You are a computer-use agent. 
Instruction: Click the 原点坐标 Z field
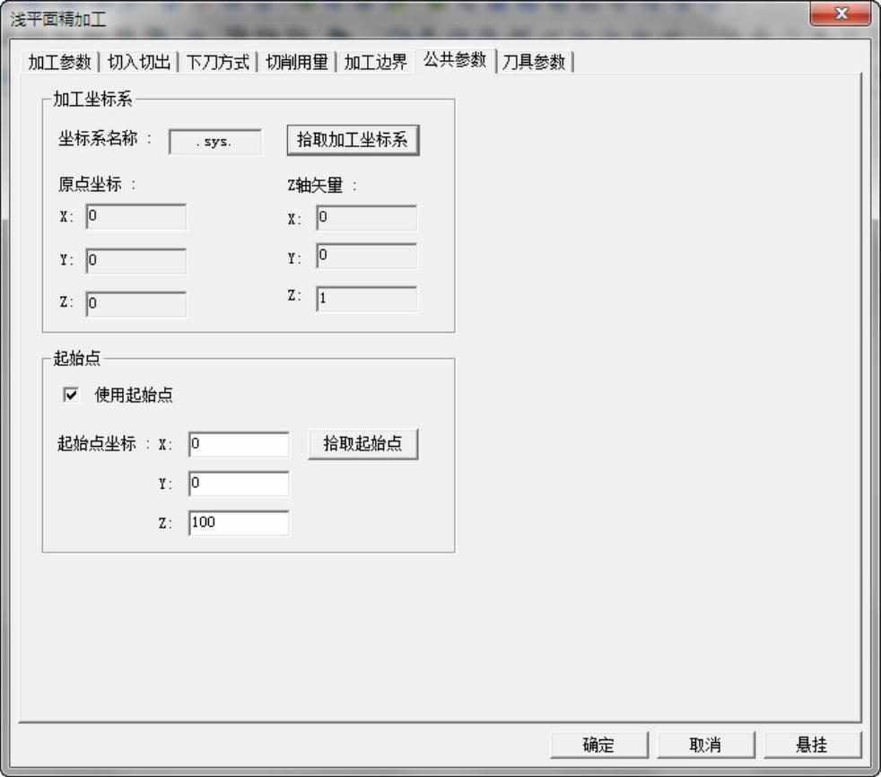[136, 304]
